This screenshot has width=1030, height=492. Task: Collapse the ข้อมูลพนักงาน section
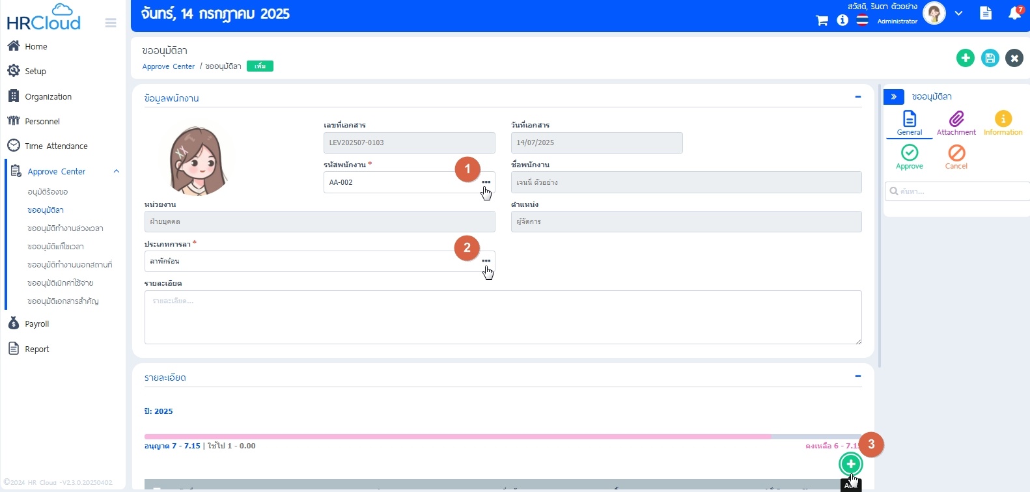(x=857, y=97)
